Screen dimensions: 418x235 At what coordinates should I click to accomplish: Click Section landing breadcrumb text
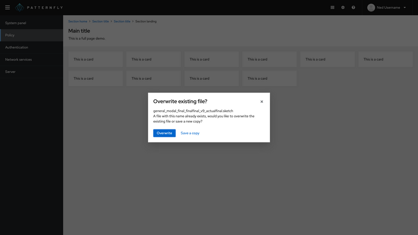(x=146, y=21)
